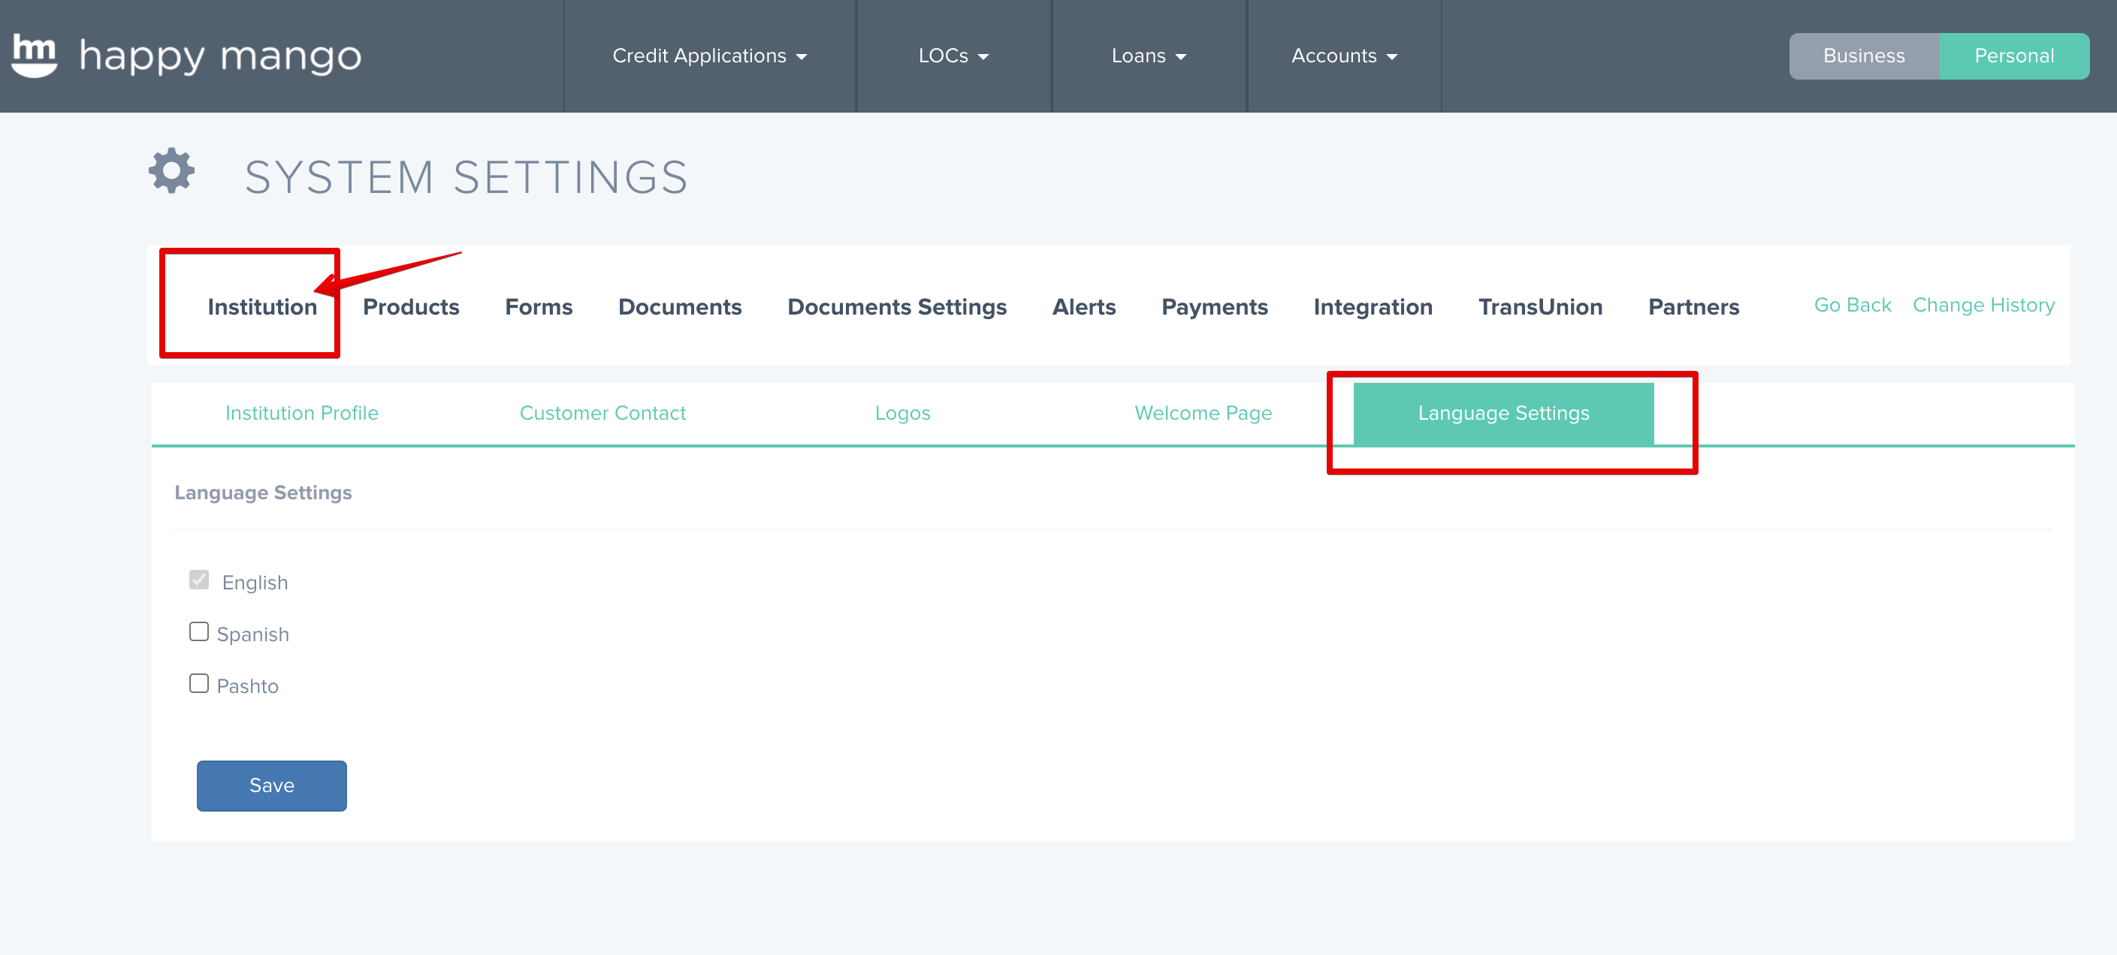The width and height of the screenshot is (2117, 955).
Task: Expand the LOCs menu
Action: 953,55
